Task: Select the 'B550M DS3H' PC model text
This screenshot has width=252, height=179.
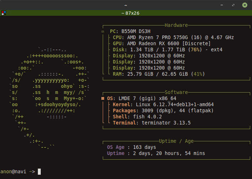Action: point(136,31)
